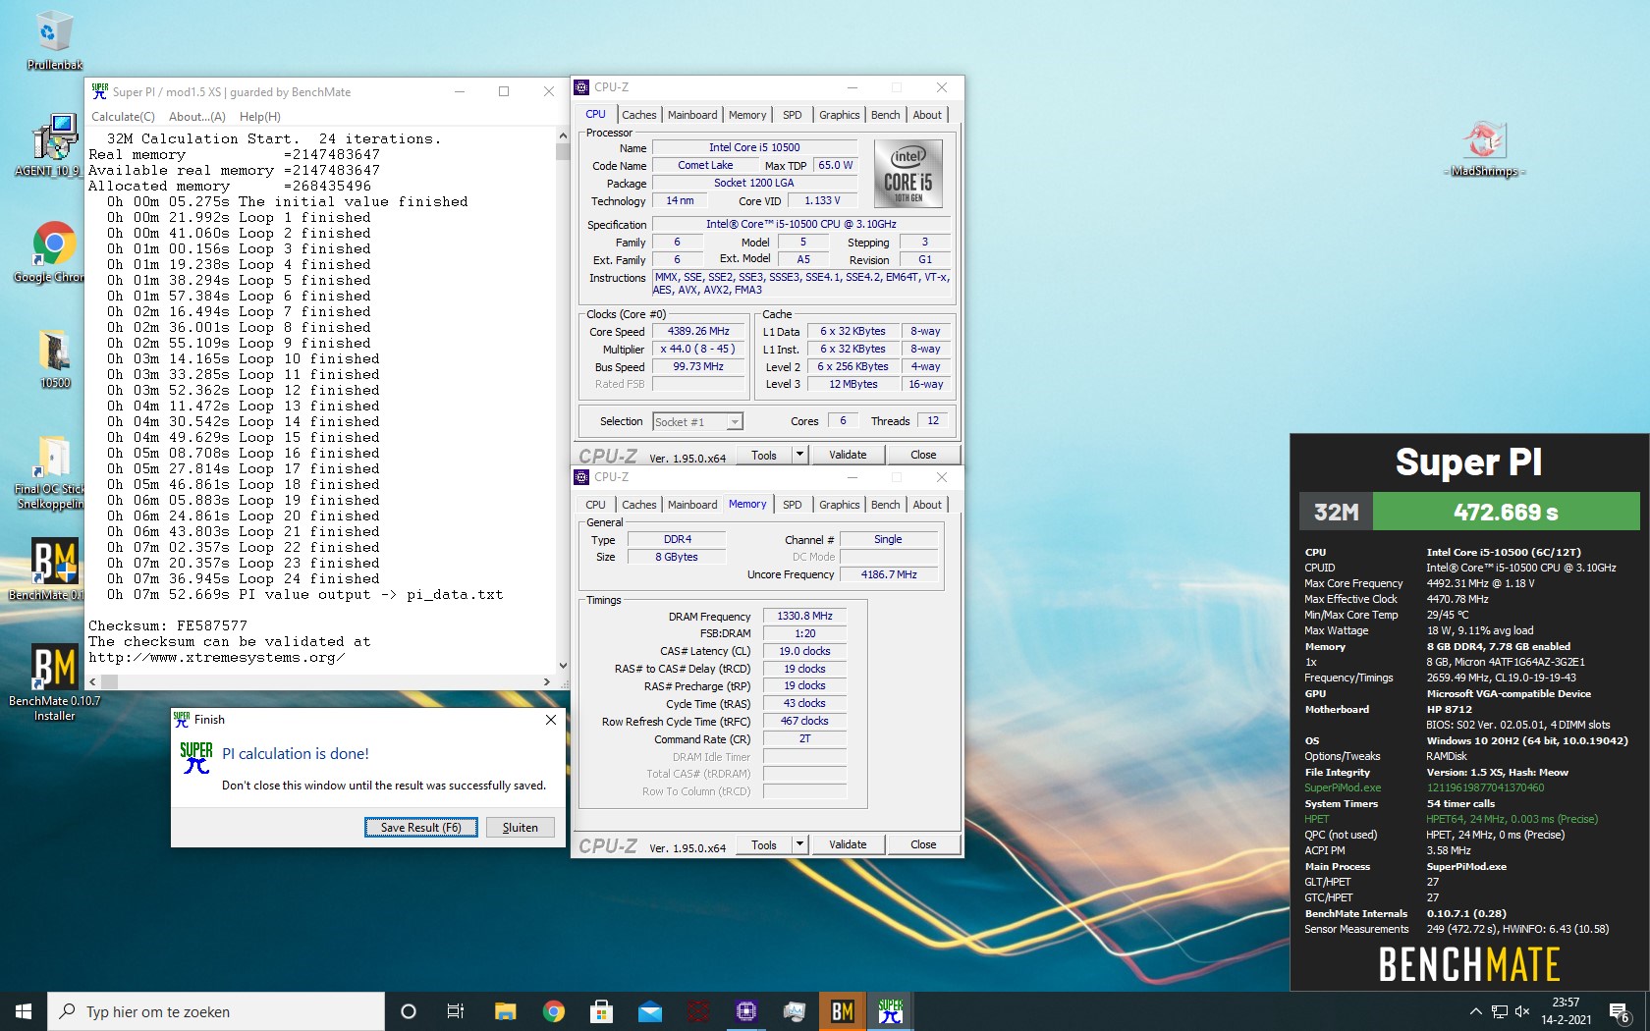Click the xtremesystems.org URL text
The image size is (1650, 1031).
(x=216, y=658)
